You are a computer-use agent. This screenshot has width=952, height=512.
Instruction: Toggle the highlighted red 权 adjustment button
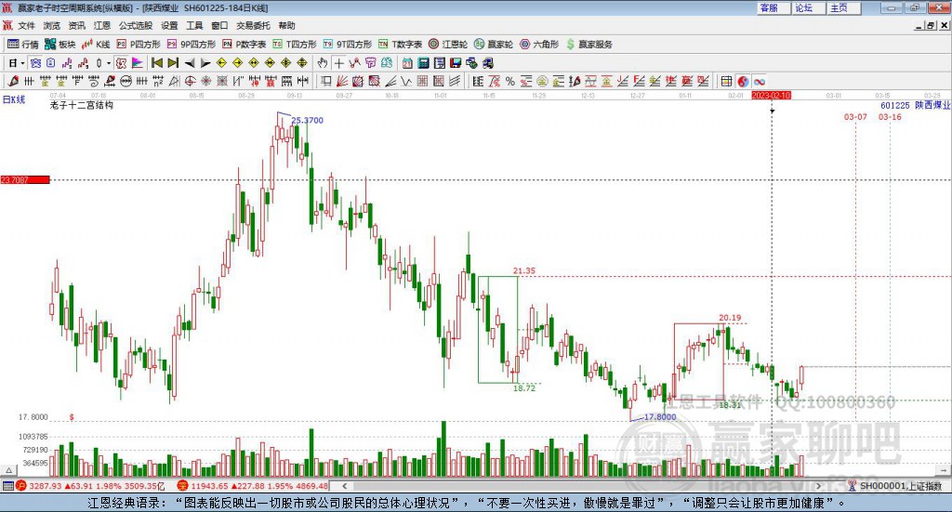tap(121, 63)
